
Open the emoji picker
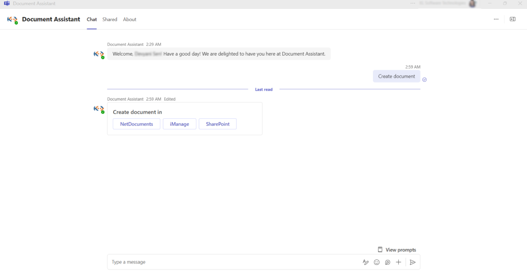(377, 262)
